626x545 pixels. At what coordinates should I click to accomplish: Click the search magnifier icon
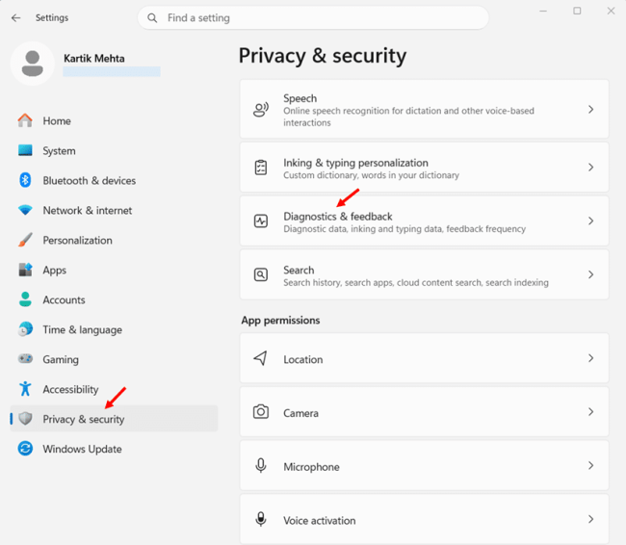click(152, 18)
